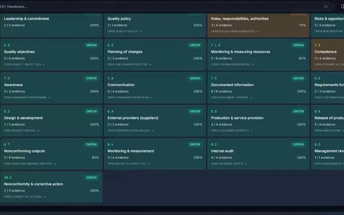The height and width of the screenshot is (215, 344).
Task: Select the 'Quality policy' card title
Action: click(x=119, y=19)
